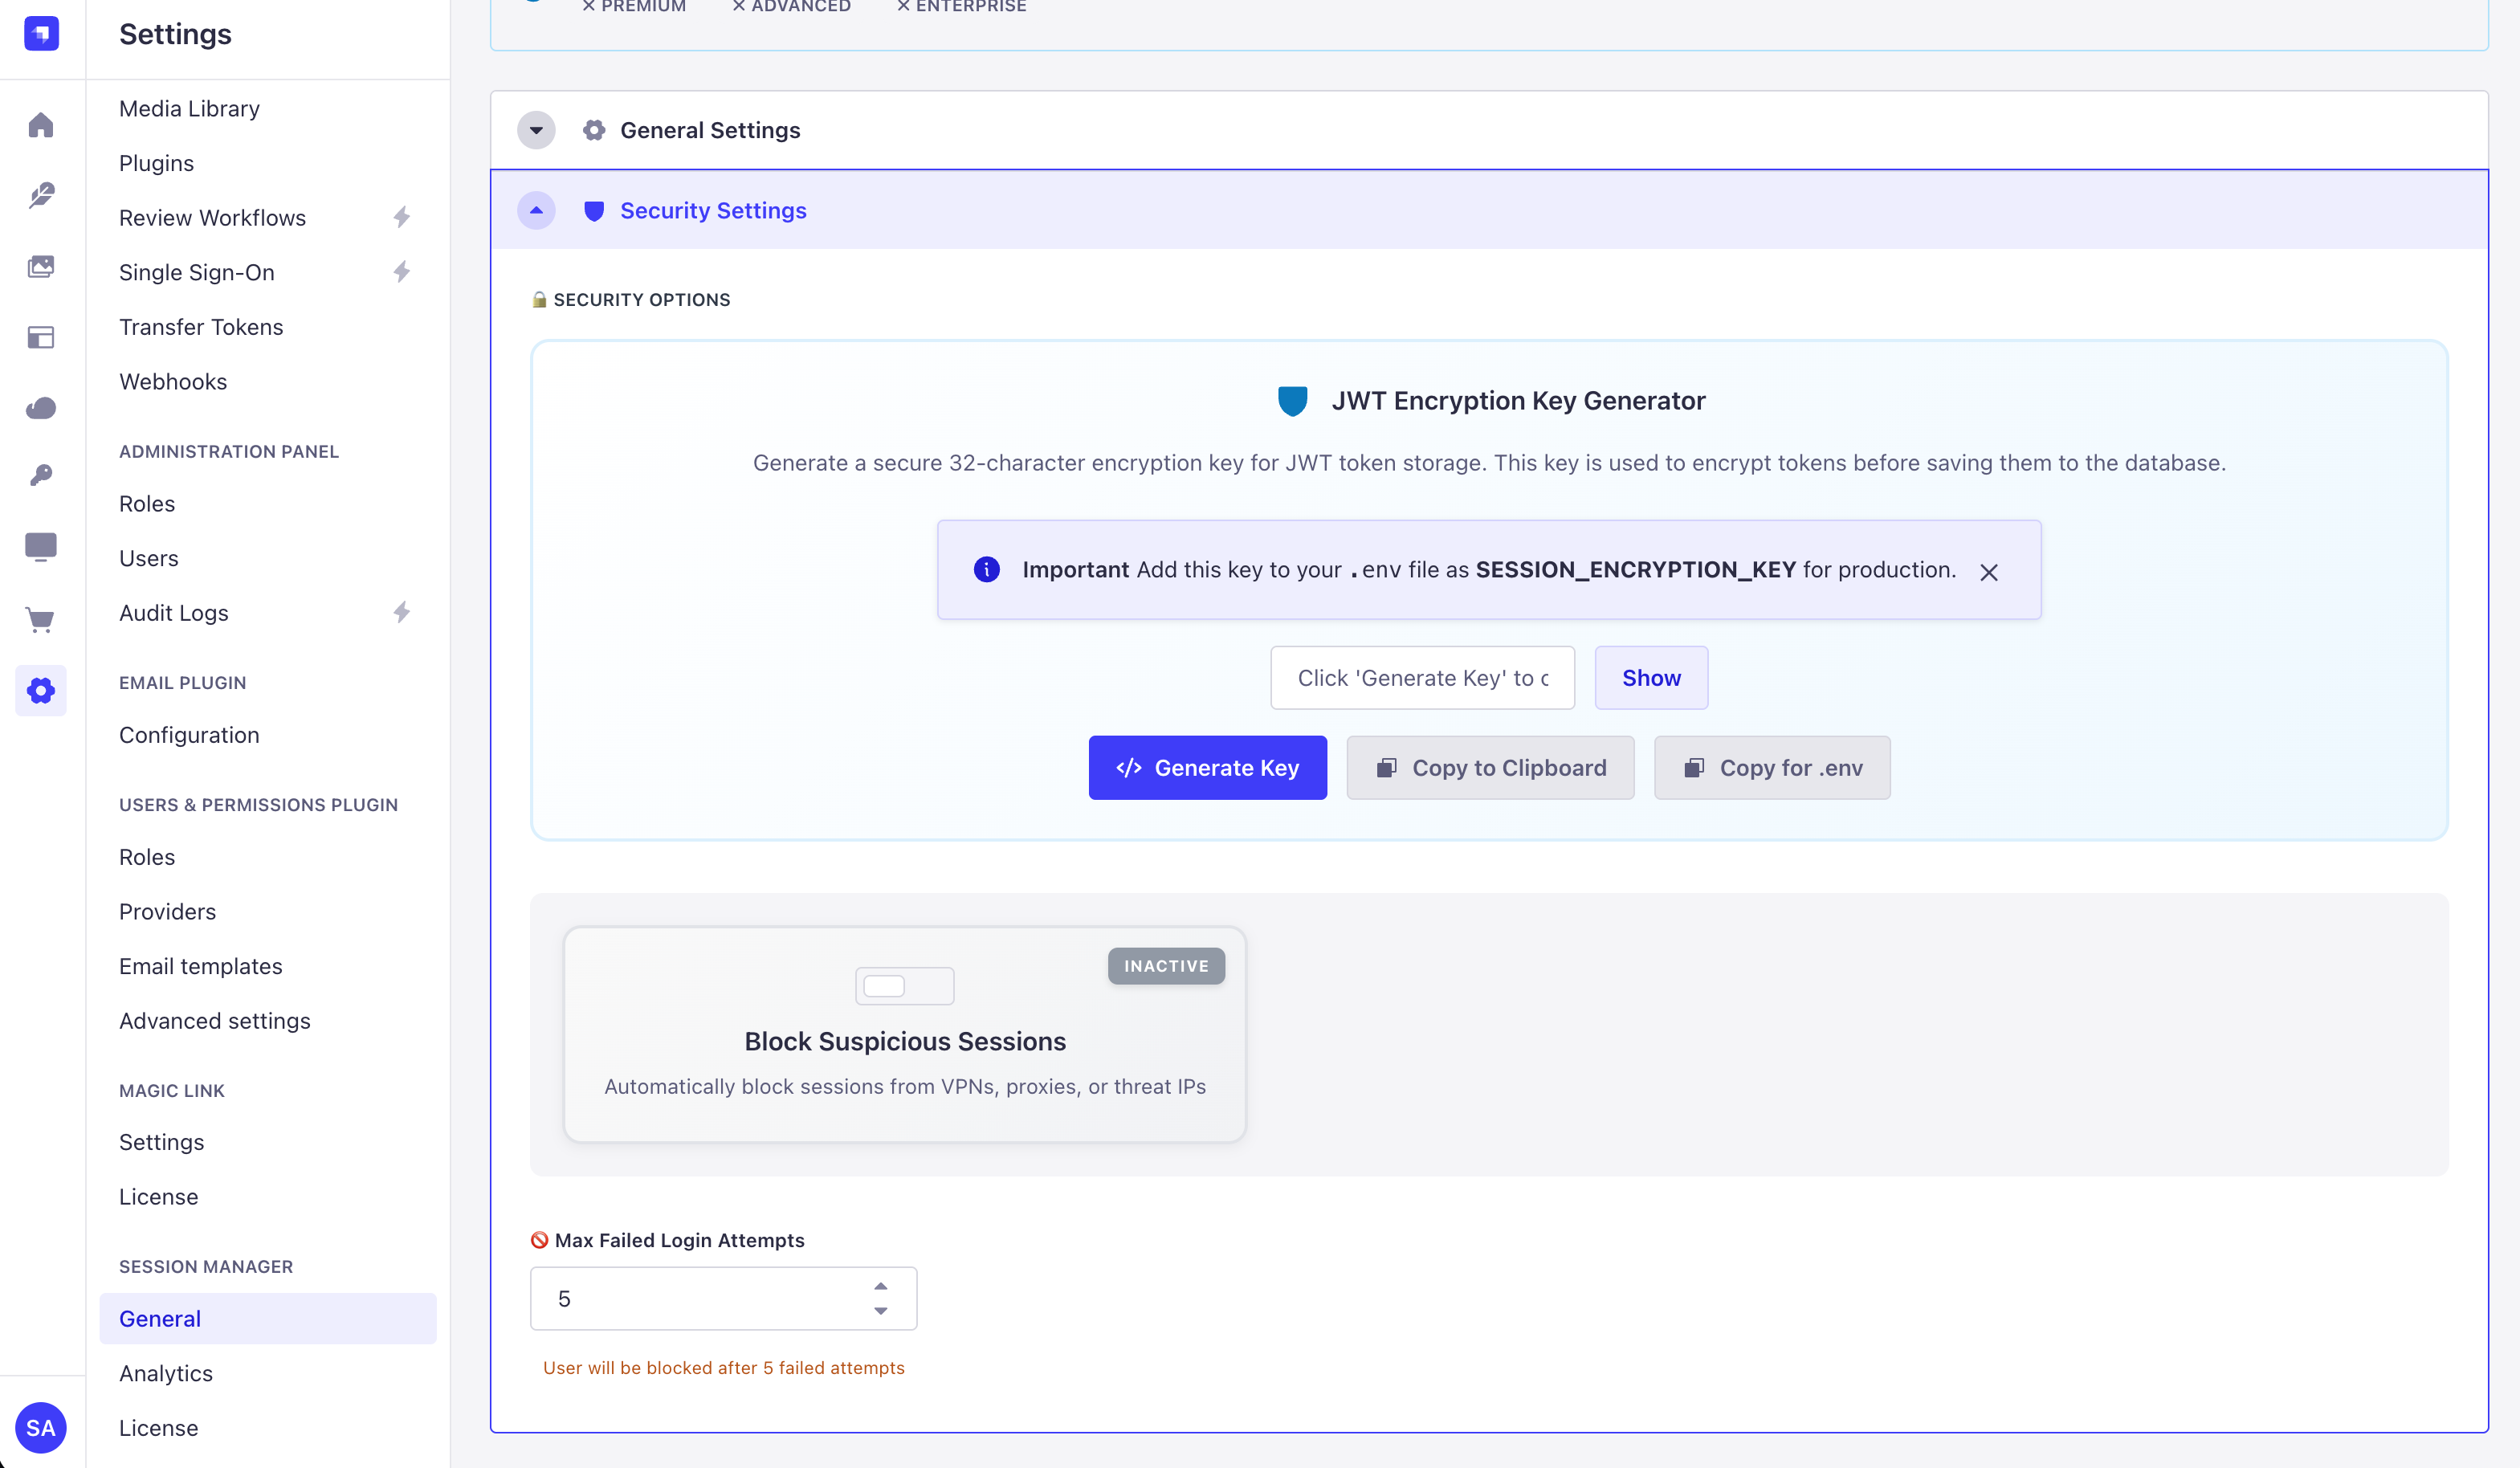The image size is (2520, 1468).
Task: Click lightning badge next to Single Sign-On
Action: pos(402,272)
